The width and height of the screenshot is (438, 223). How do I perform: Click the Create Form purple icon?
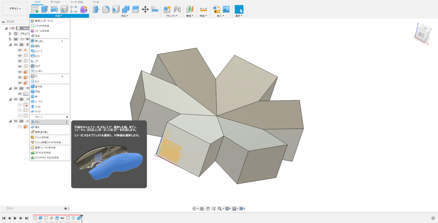[84, 9]
